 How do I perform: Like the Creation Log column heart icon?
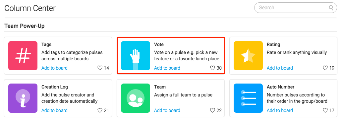(100, 110)
